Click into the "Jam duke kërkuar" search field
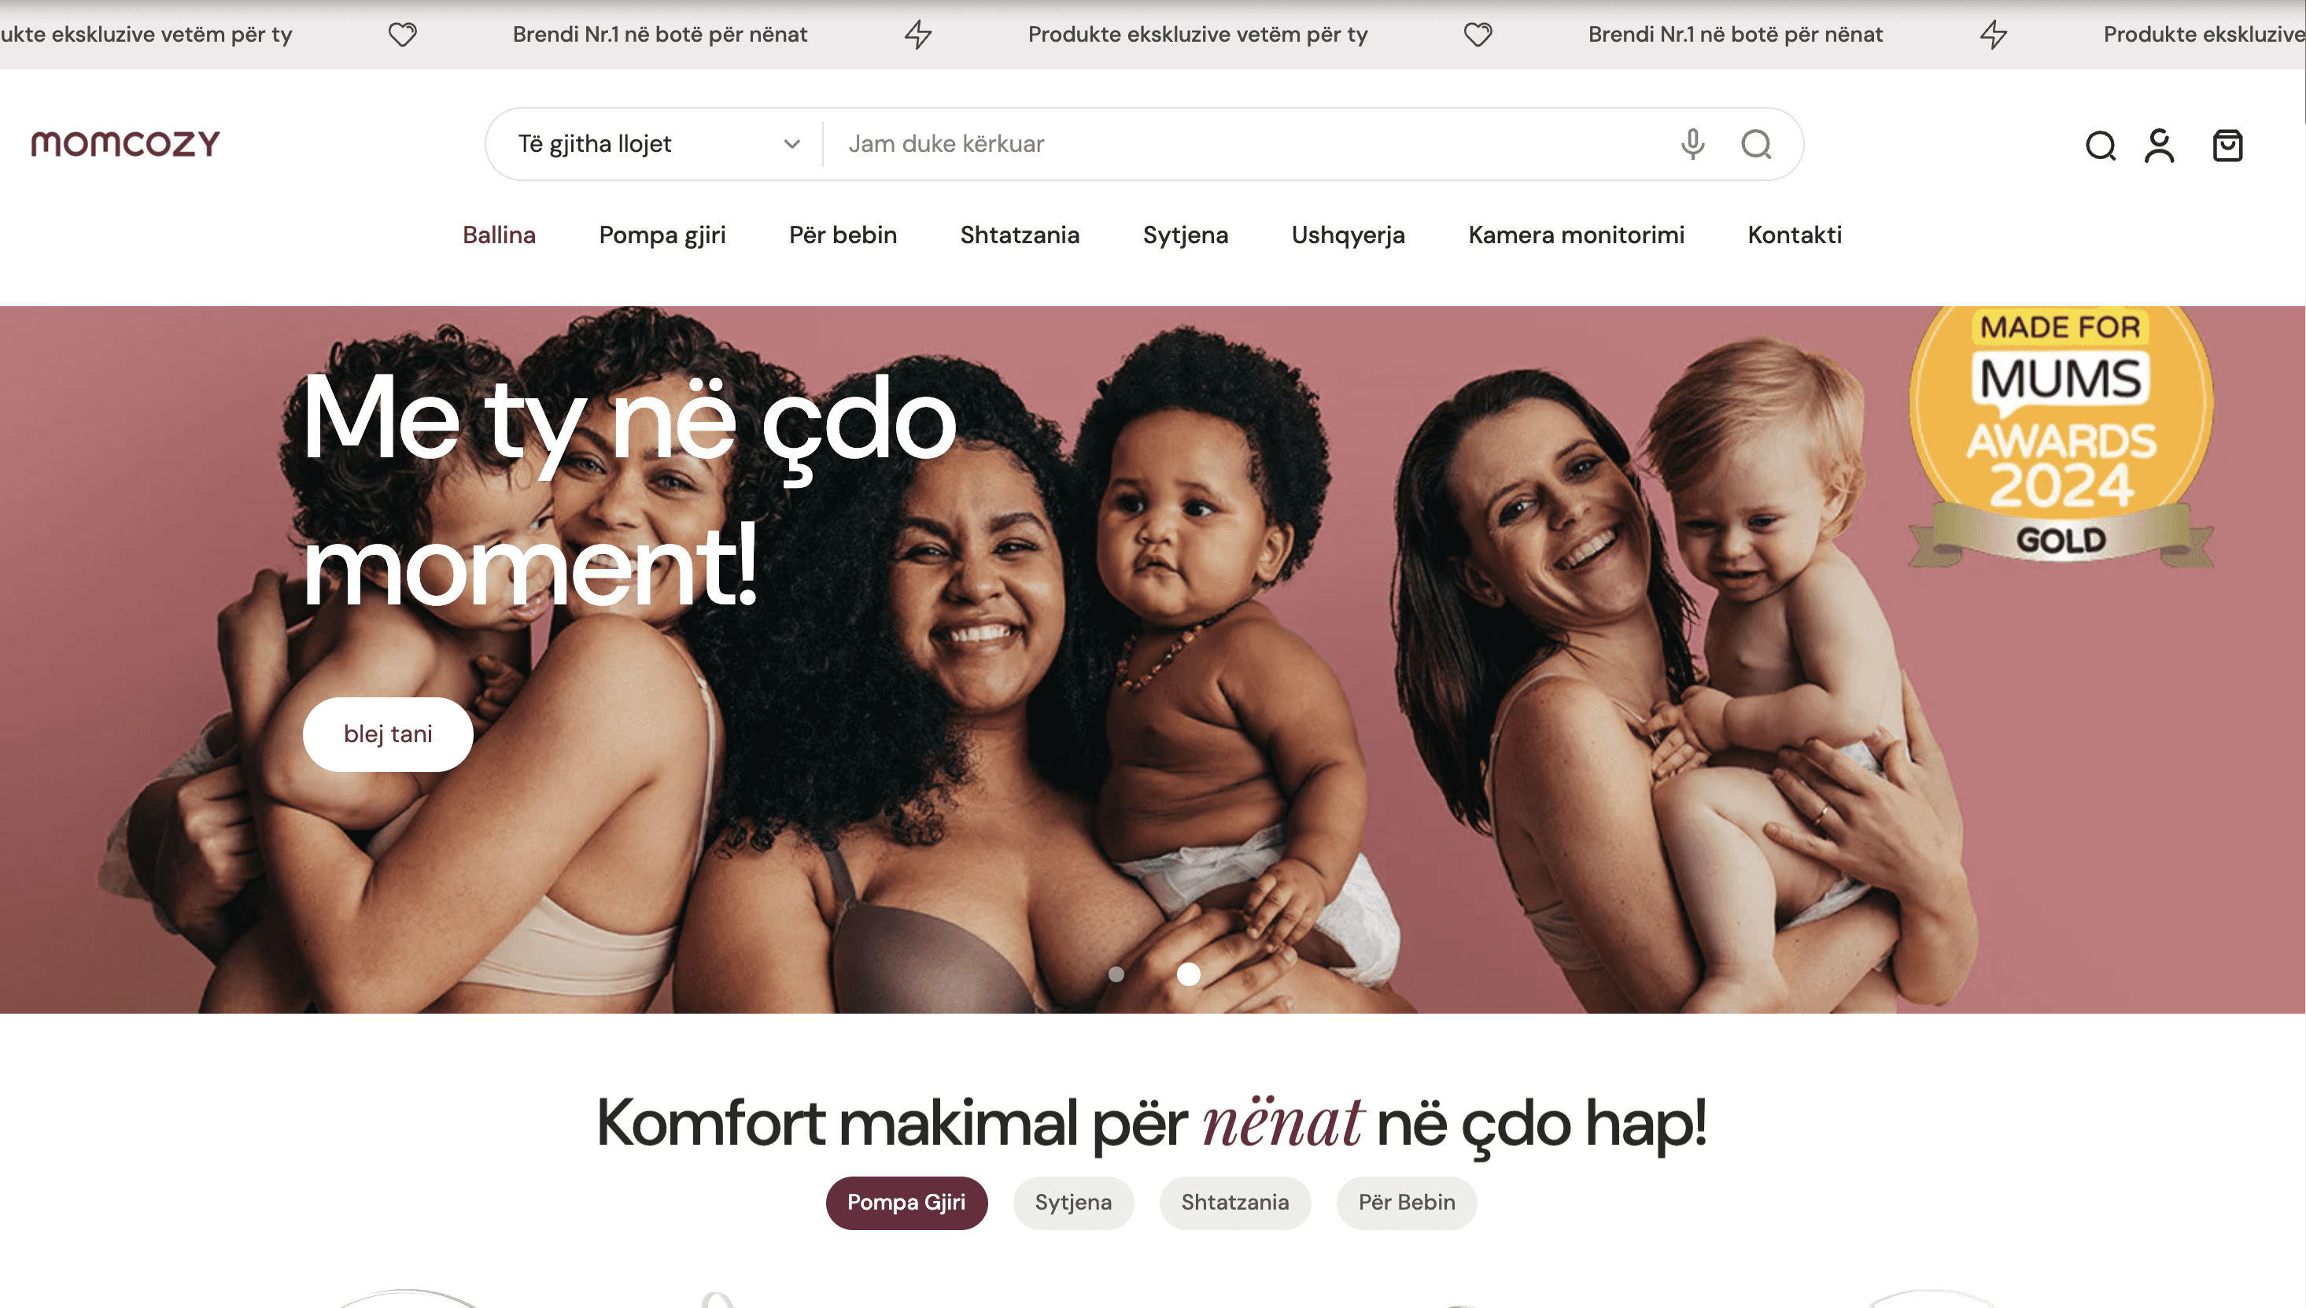 (x=1248, y=144)
